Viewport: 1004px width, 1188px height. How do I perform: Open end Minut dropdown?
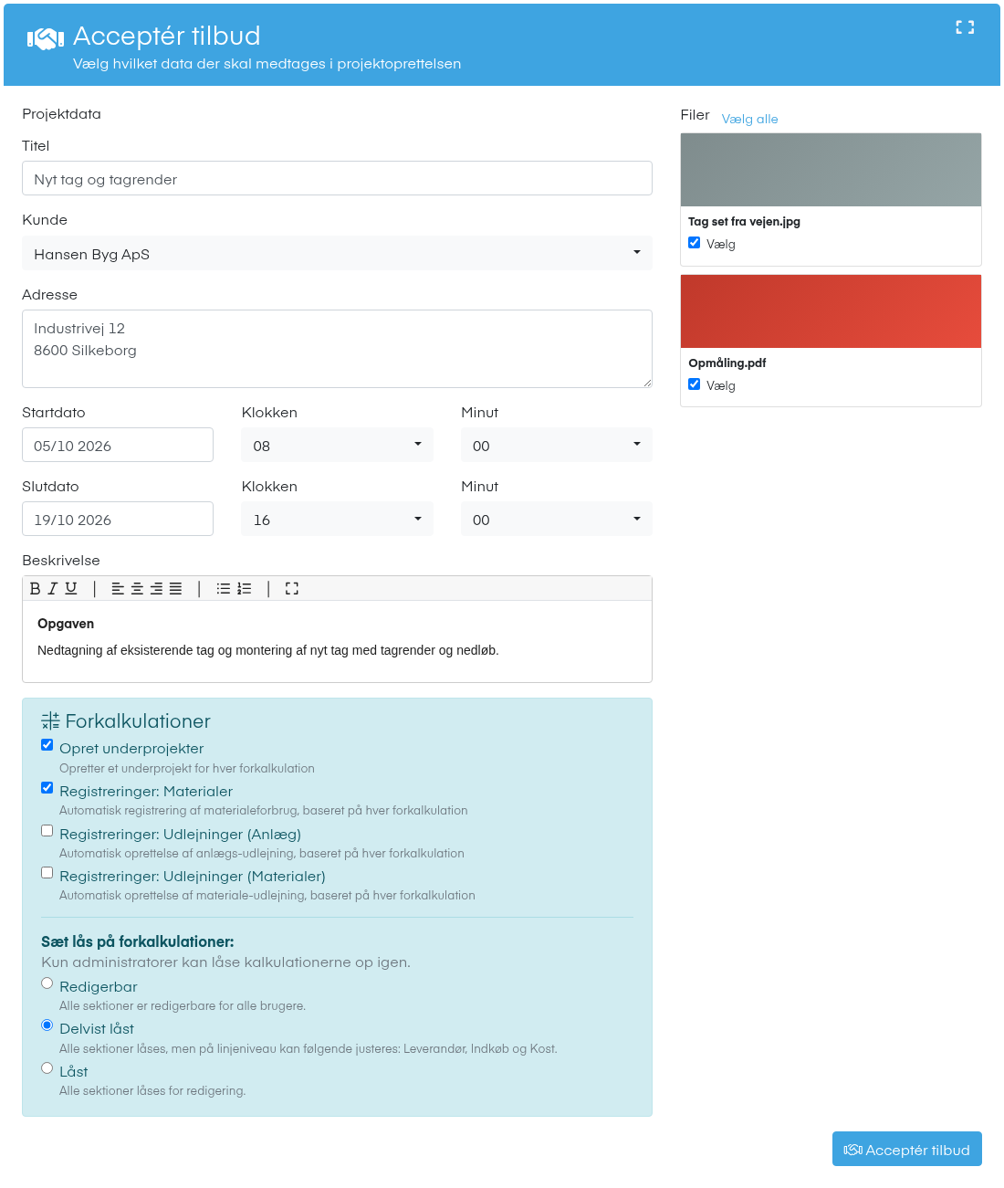click(557, 519)
